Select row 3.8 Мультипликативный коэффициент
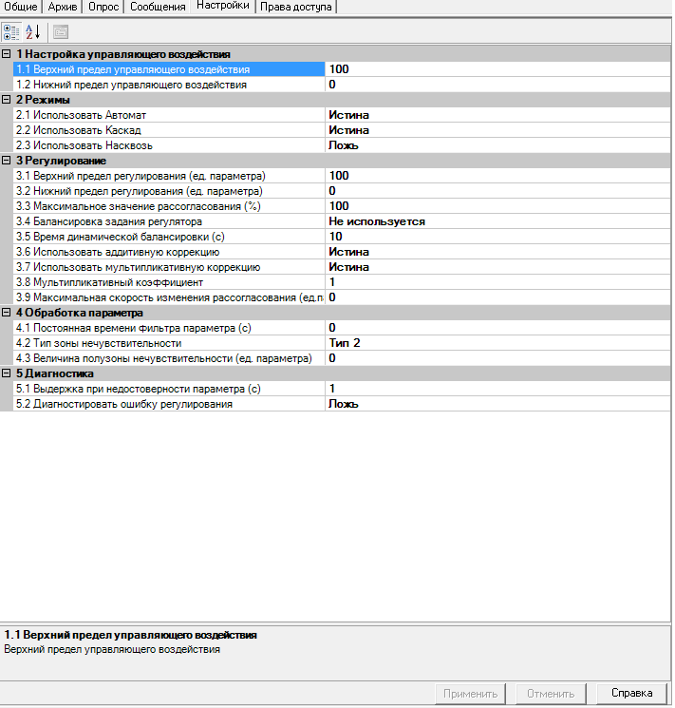The image size is (675, 708). point(169,282)
